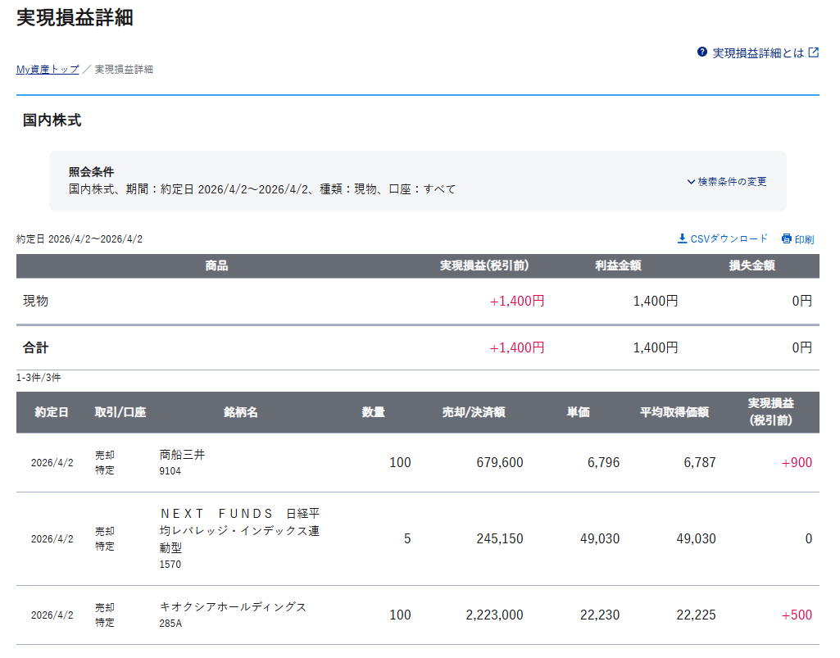Viewport: 840px width, 658px height.
Task: Open the 検索条件の変更 text link
Action: pyautogui.click(x=732, y=182)
